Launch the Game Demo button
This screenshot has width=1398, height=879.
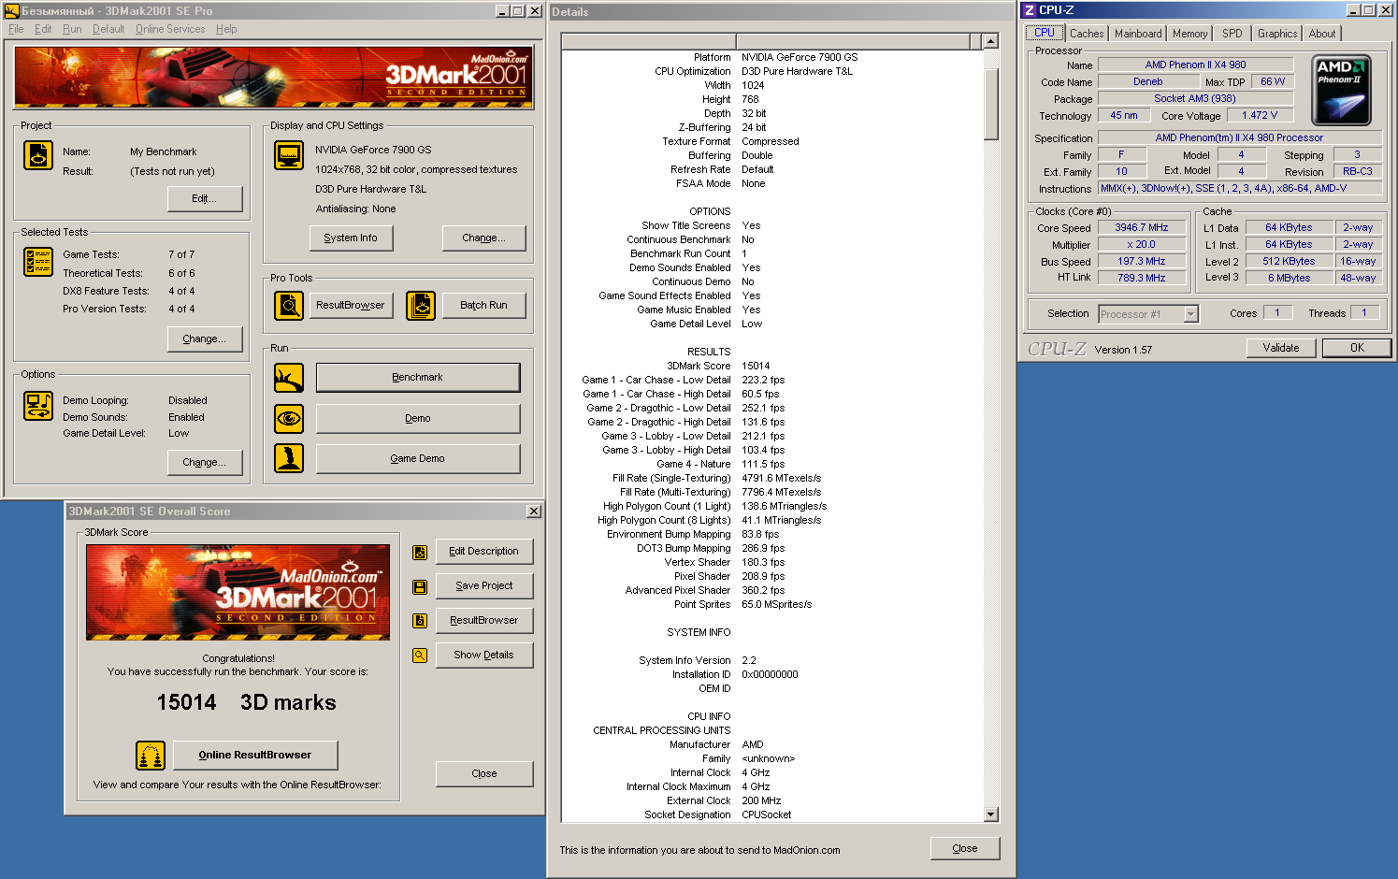418,459
